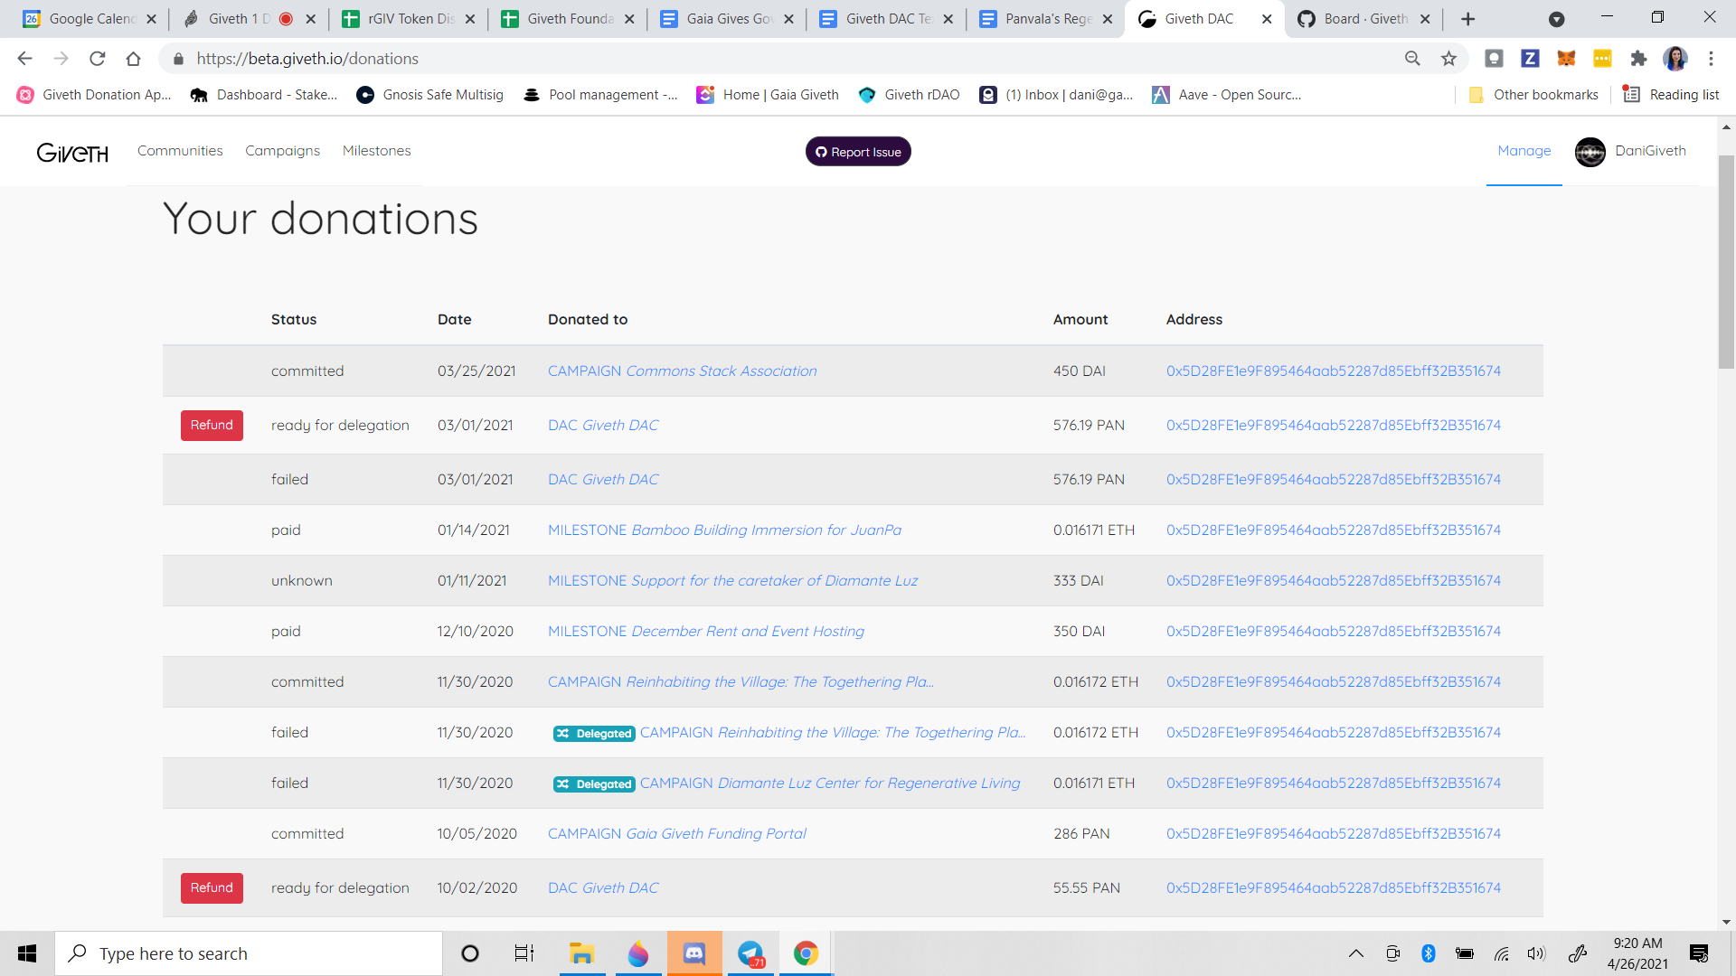The width and height of the screenshot is (1736, 976).
Task: Reload the page with the refresh icon
Action: pyautogui.click(x=98, y=59)
